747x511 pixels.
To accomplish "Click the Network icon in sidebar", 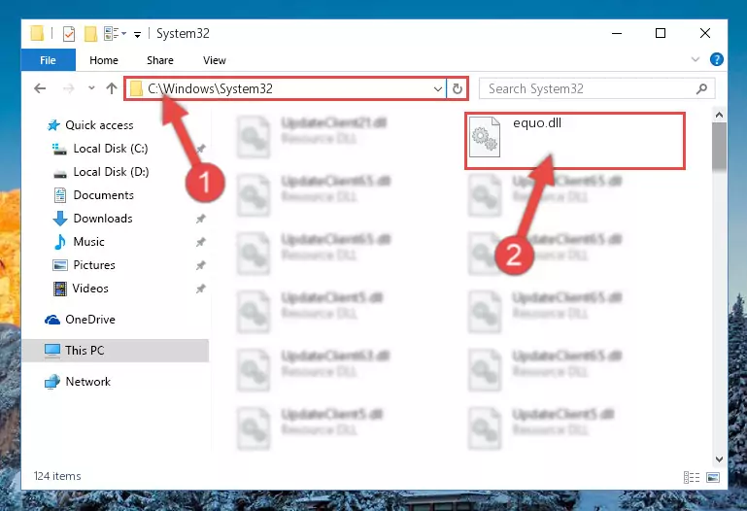I will click(52, 382).
